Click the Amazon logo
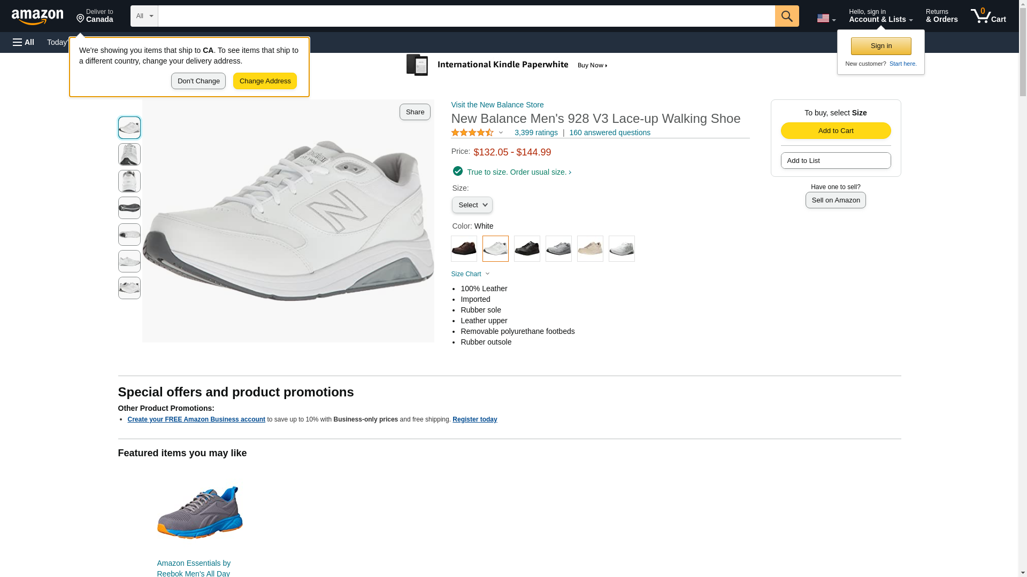Viewport: 1027px width, 577px height. (x=37, y=17)
